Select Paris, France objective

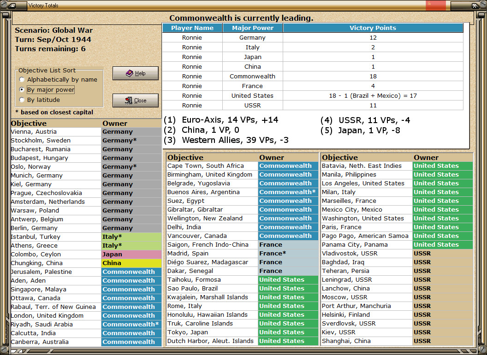[x=367, y=227]
